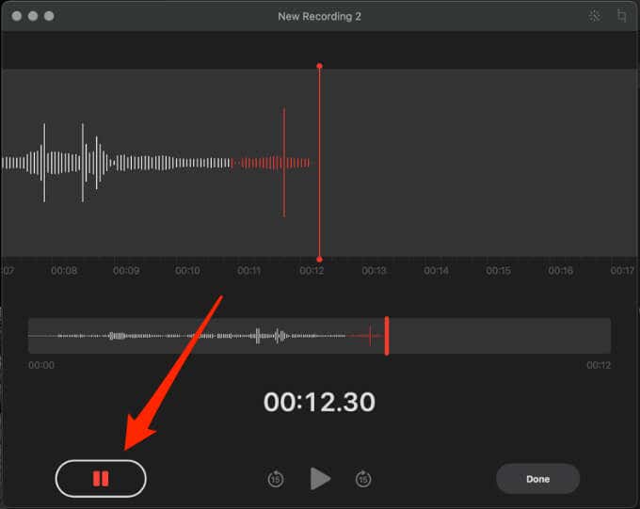Play the recording
This screenshot has width=640, height=509.
320,478
